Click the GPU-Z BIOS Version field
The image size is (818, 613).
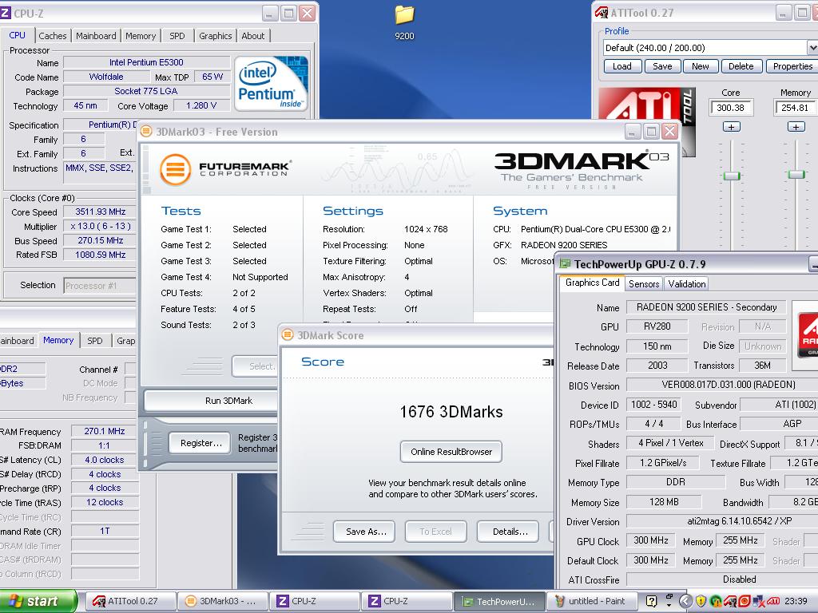[722, 385]
